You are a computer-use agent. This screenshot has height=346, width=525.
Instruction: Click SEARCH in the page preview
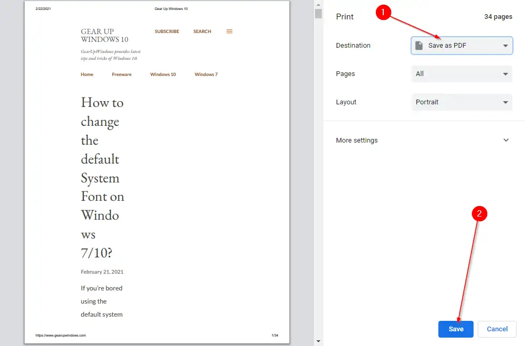click(x=202, y=31)
